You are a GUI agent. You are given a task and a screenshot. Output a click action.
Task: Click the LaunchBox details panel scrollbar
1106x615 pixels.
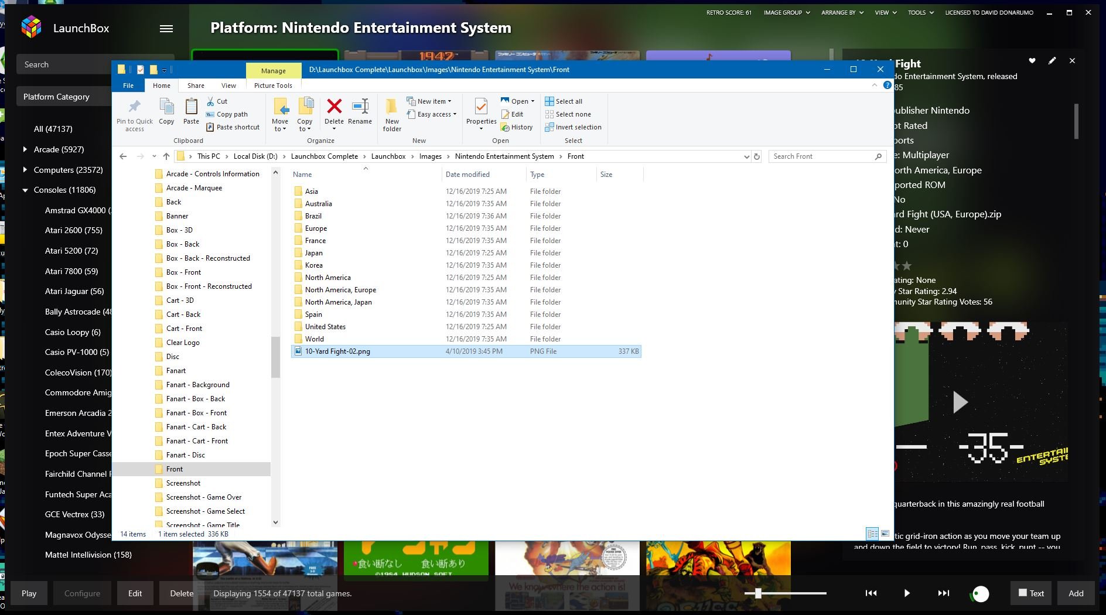1076,121
